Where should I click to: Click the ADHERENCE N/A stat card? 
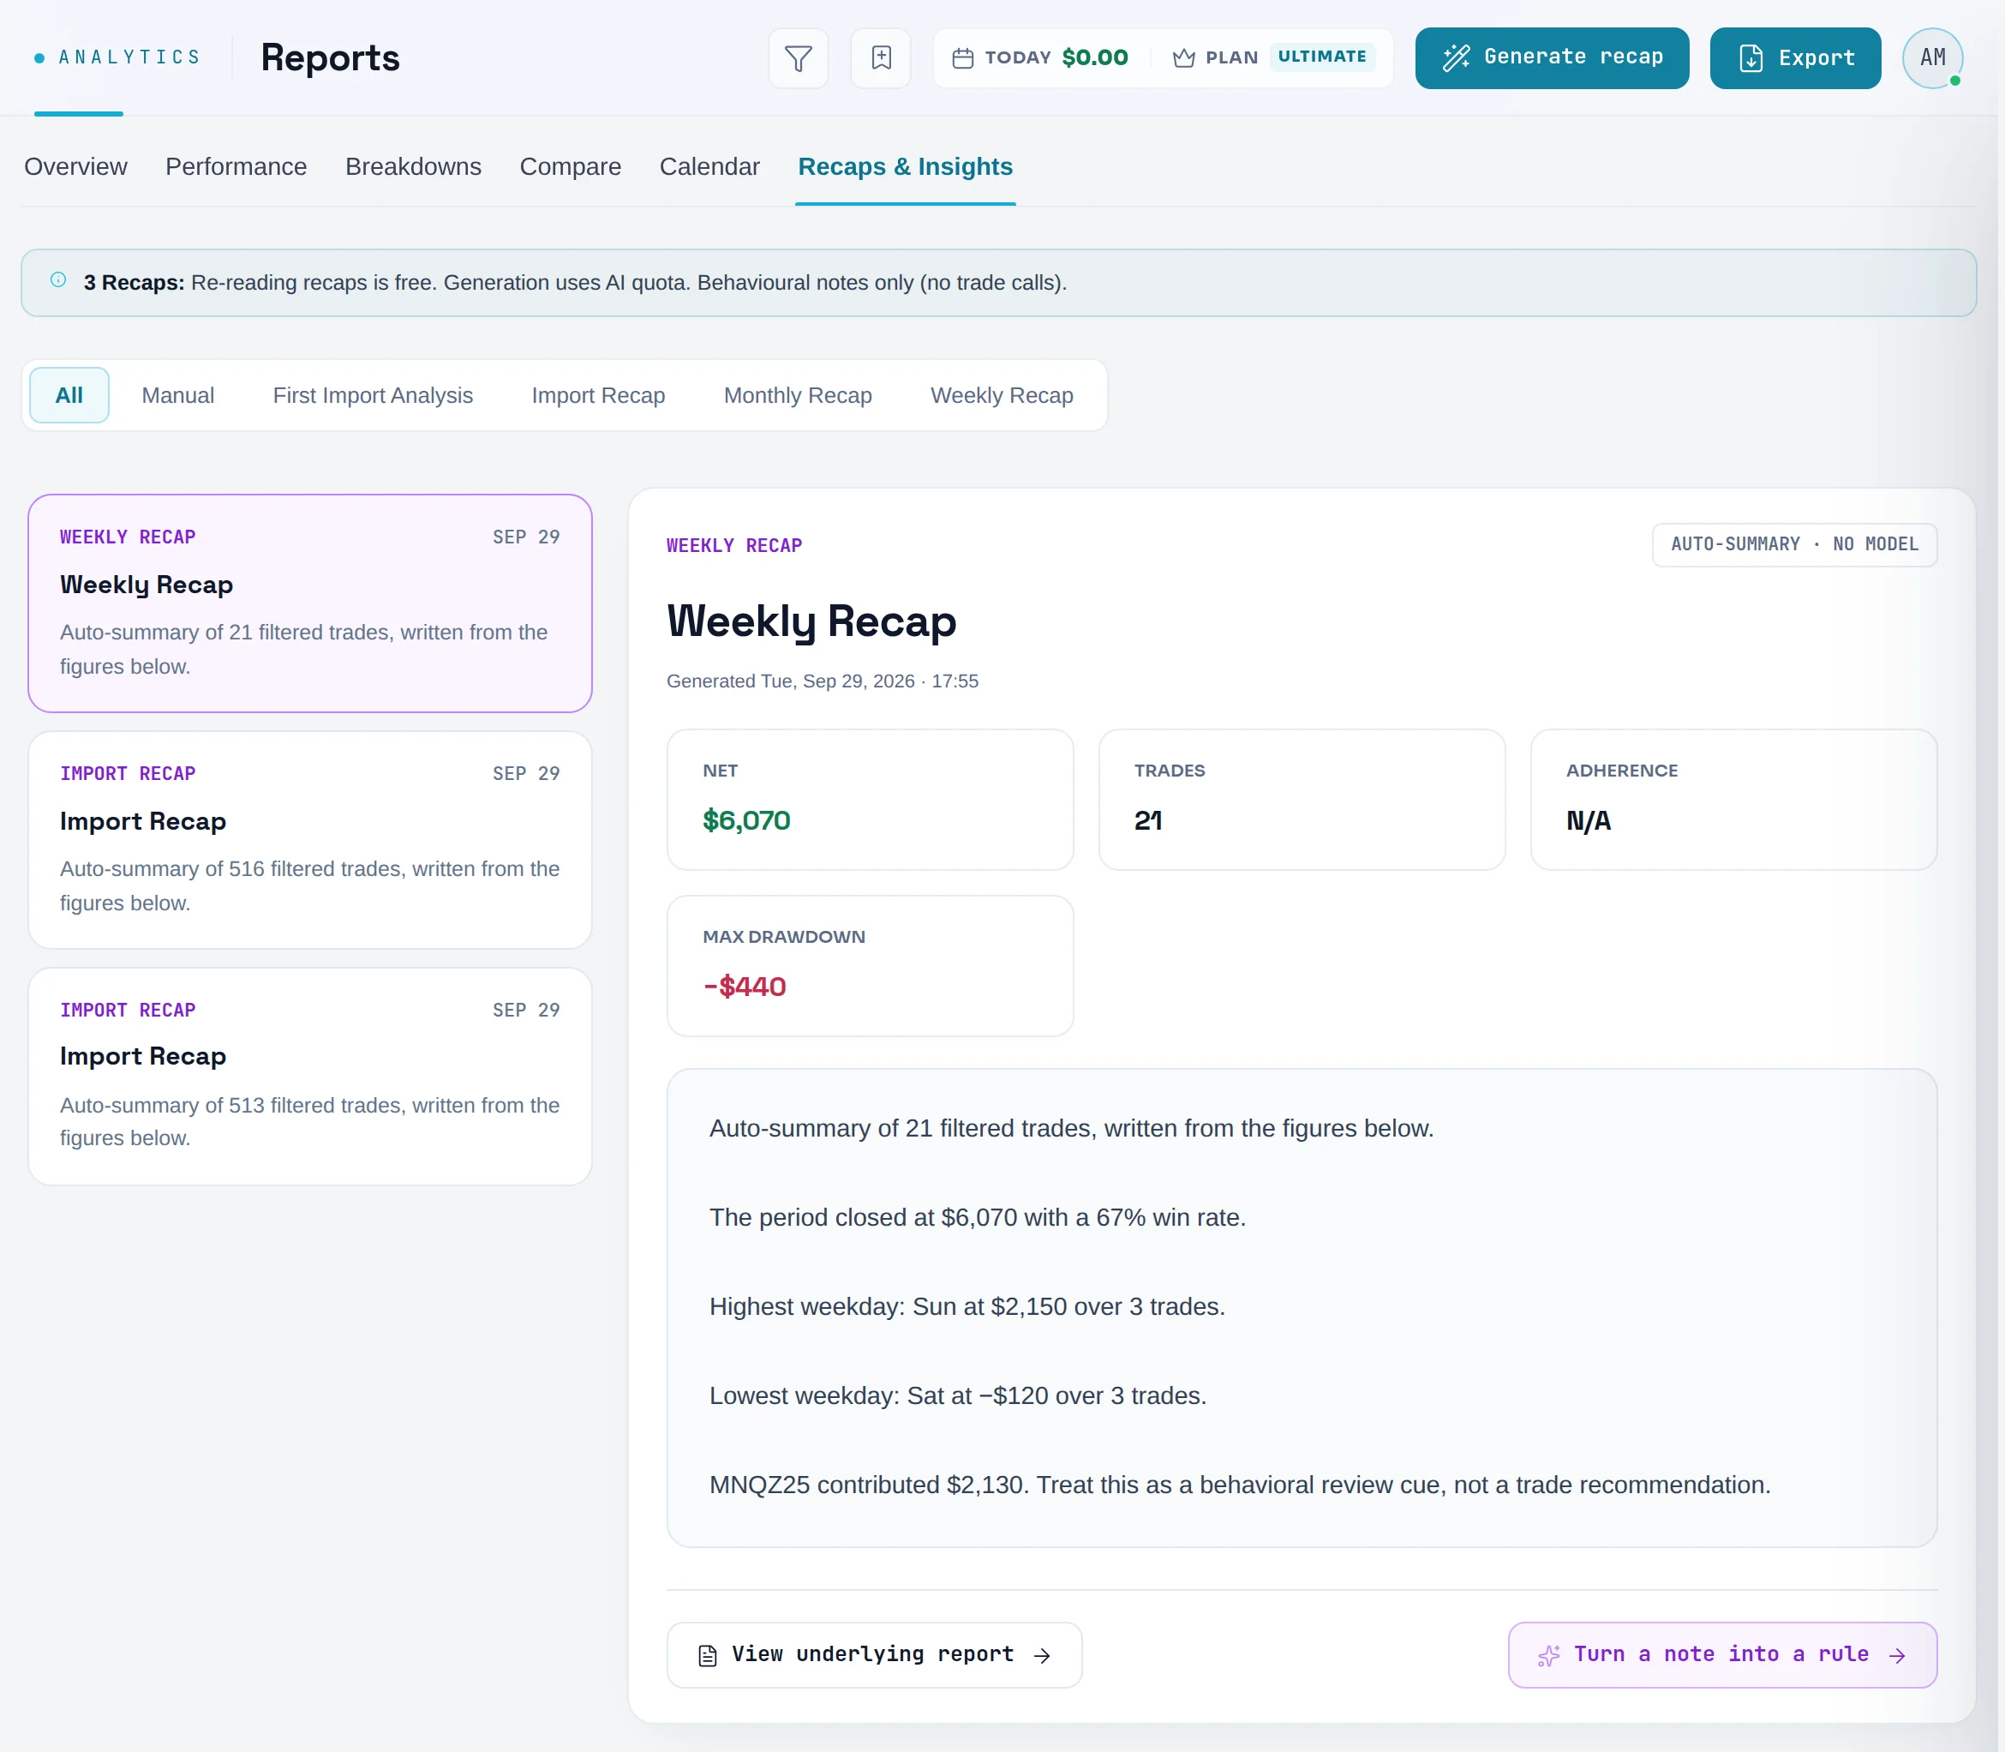(x=1733, y=800)
